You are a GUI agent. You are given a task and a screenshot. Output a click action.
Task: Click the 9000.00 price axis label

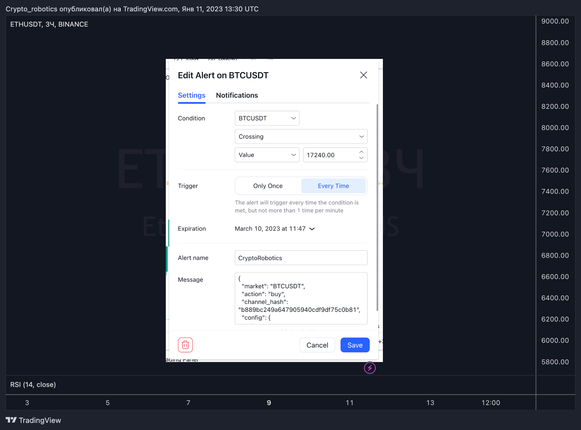555,21
